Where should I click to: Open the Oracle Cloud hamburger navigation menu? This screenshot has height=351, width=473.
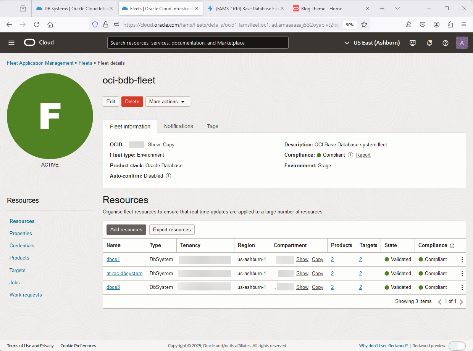[11, 43]
